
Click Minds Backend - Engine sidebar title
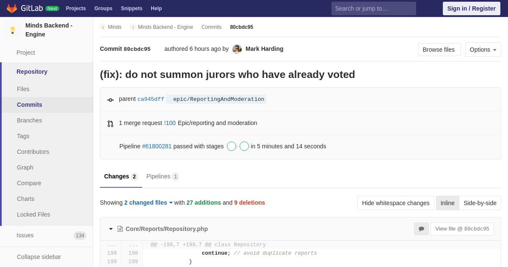click(49, 30)
